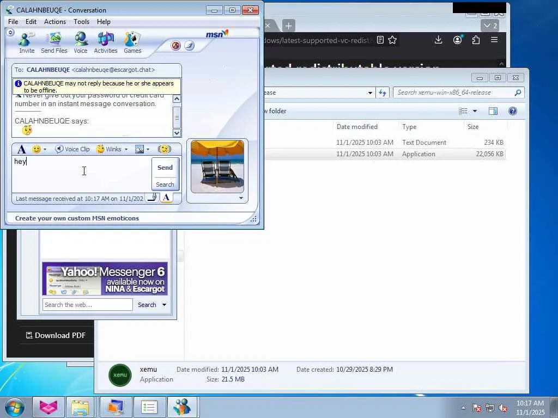Open display picture options dropdown arrow
The image size is (558, 418).
coord(241,198)
